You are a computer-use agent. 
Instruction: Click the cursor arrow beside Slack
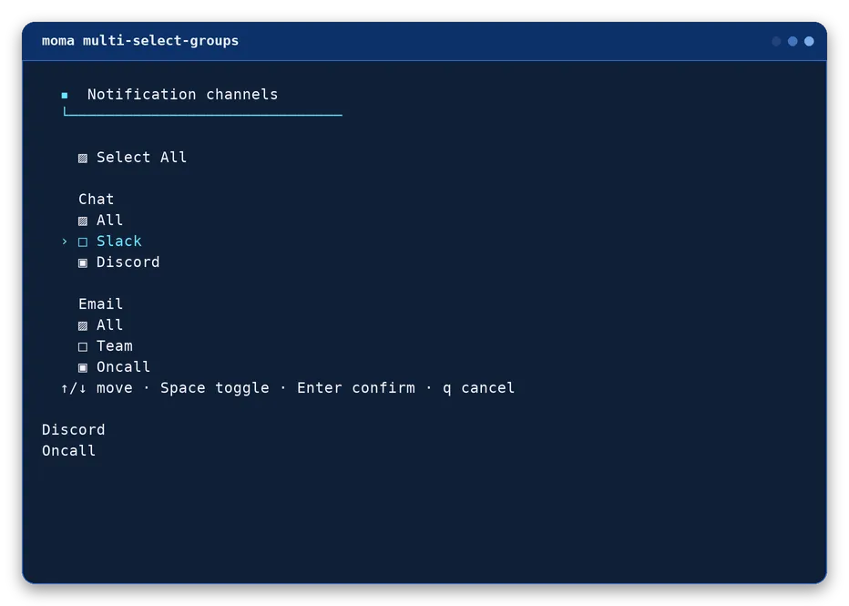[x=65, y=241]
